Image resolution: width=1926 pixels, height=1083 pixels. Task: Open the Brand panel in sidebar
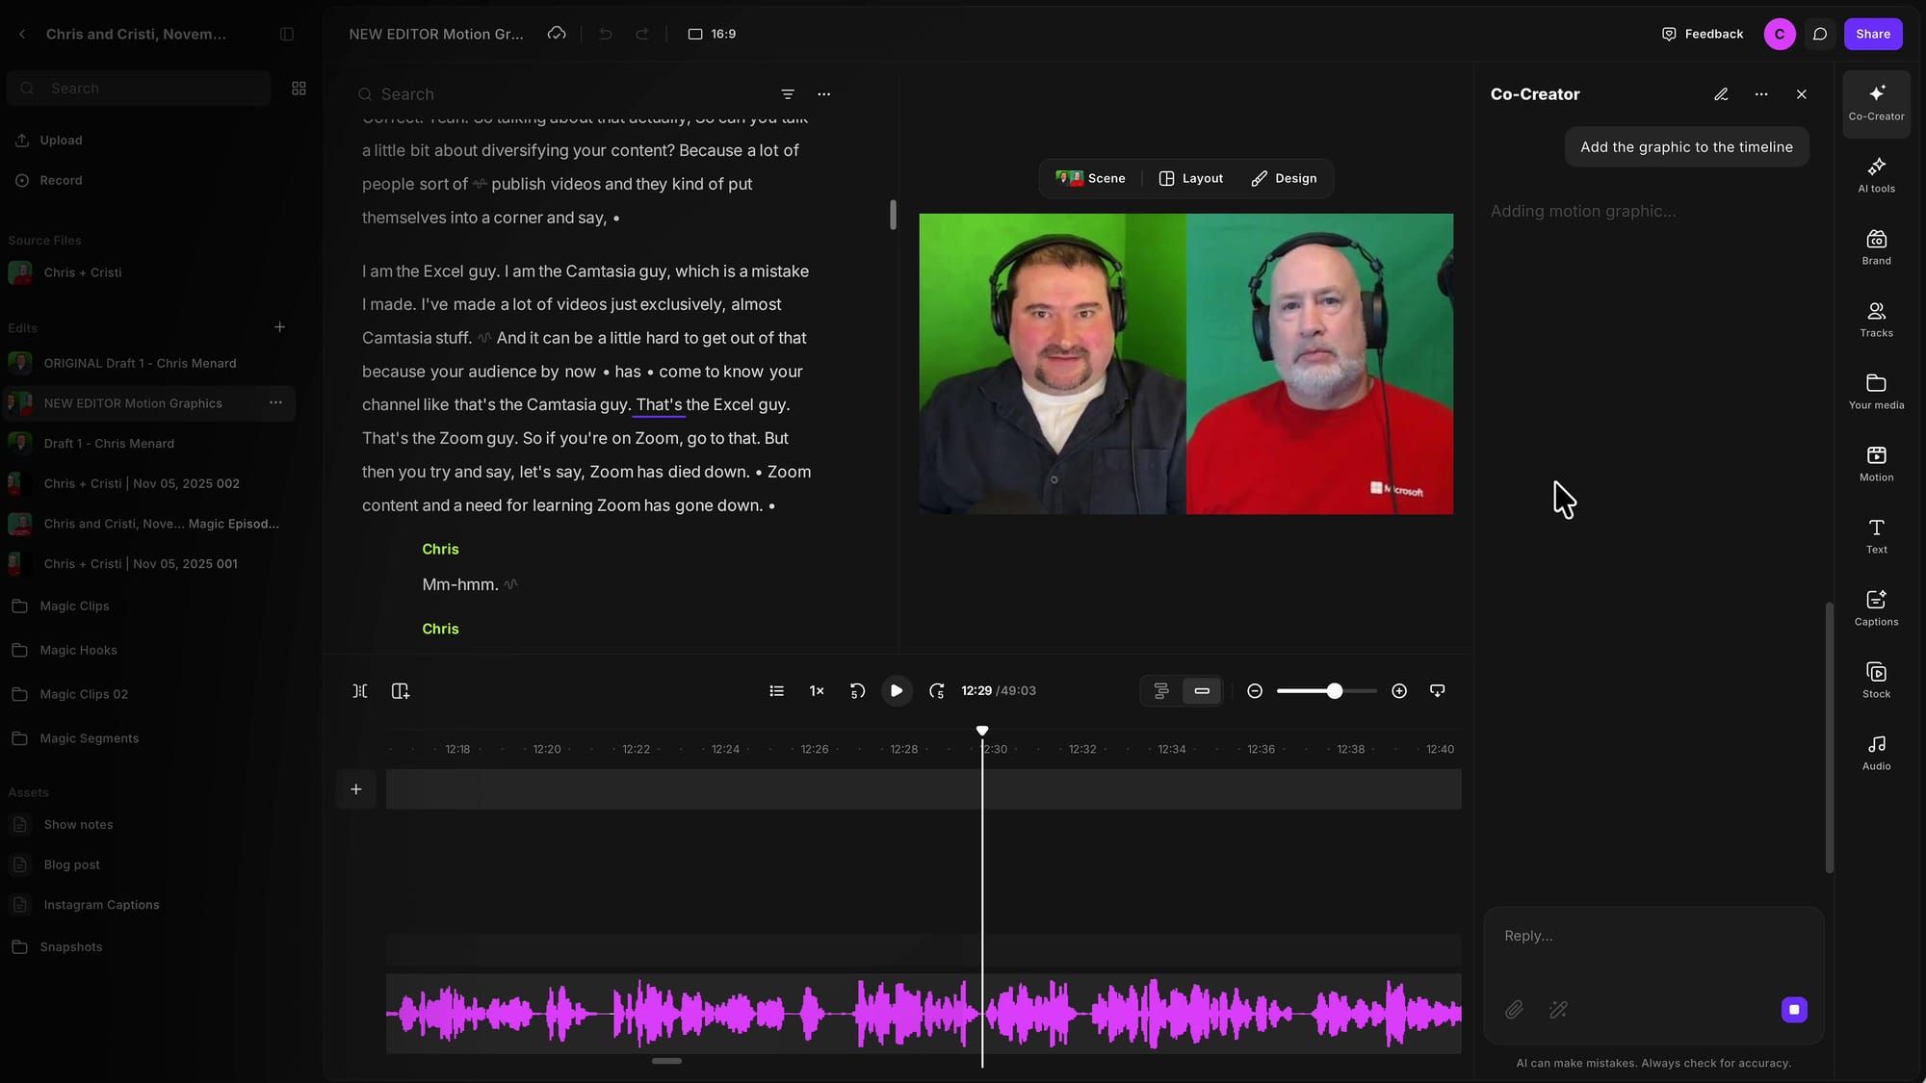pyautogui.click(x=1876, y=247)
